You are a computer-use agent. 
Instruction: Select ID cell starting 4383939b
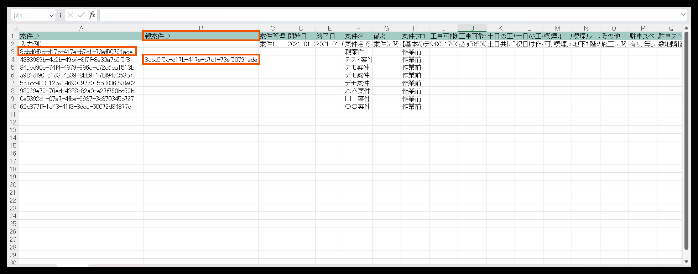[81, 59]
